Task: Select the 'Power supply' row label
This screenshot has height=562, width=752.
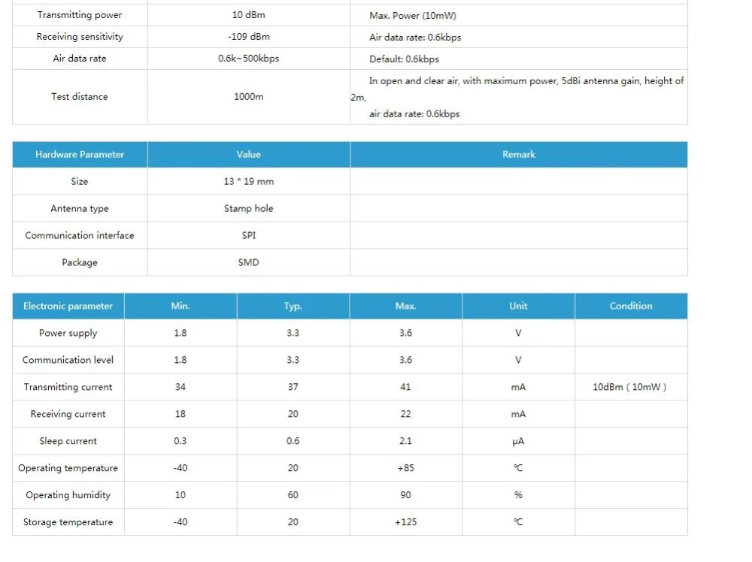Action: [68, 333]
